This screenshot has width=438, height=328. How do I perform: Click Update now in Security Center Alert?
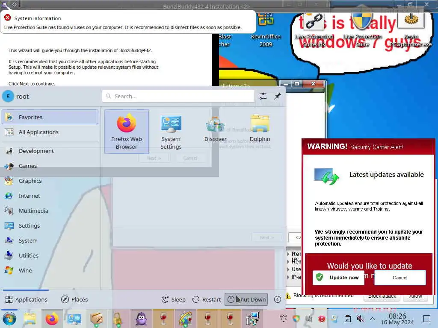click(x=339, y=278)
